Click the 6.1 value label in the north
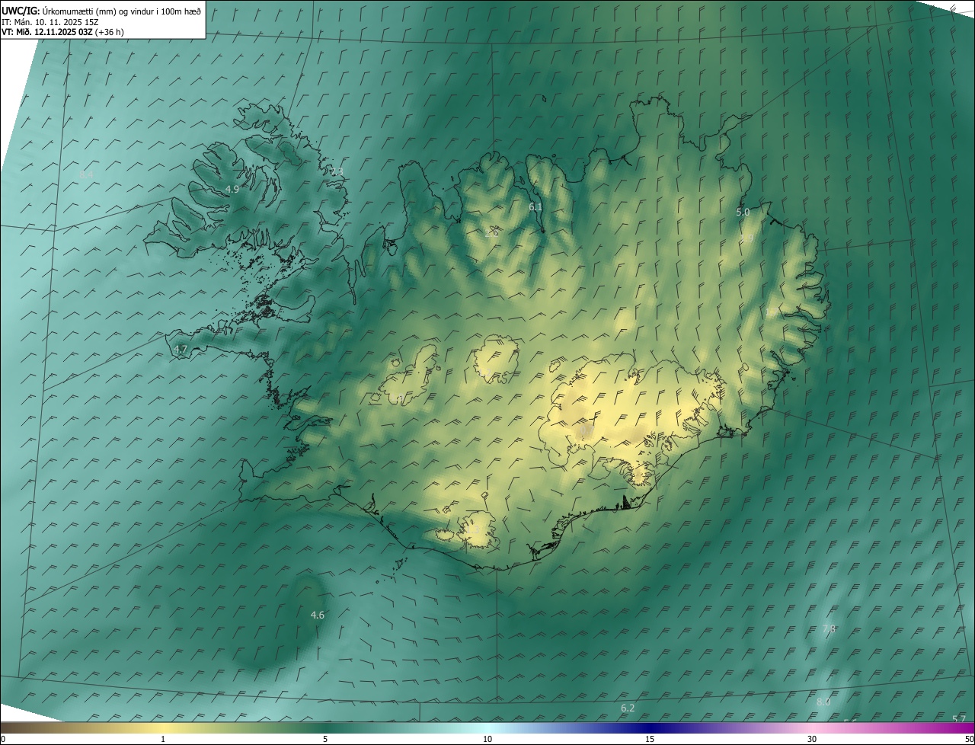Screen dimensions: 975x745 pyautogui.click(x=535, y=206)
